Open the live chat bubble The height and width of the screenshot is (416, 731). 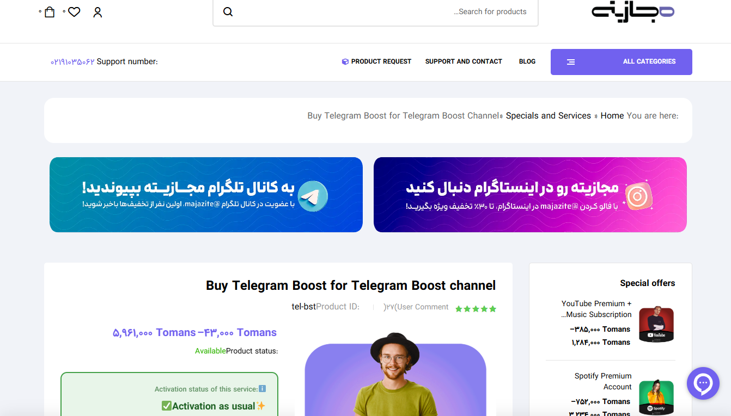click(703, 383)
